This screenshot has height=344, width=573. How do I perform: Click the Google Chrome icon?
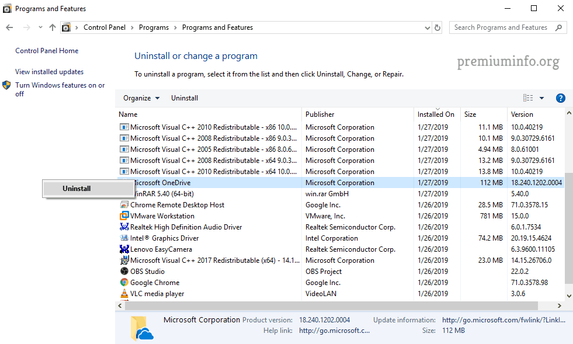[x=124, y=282]
